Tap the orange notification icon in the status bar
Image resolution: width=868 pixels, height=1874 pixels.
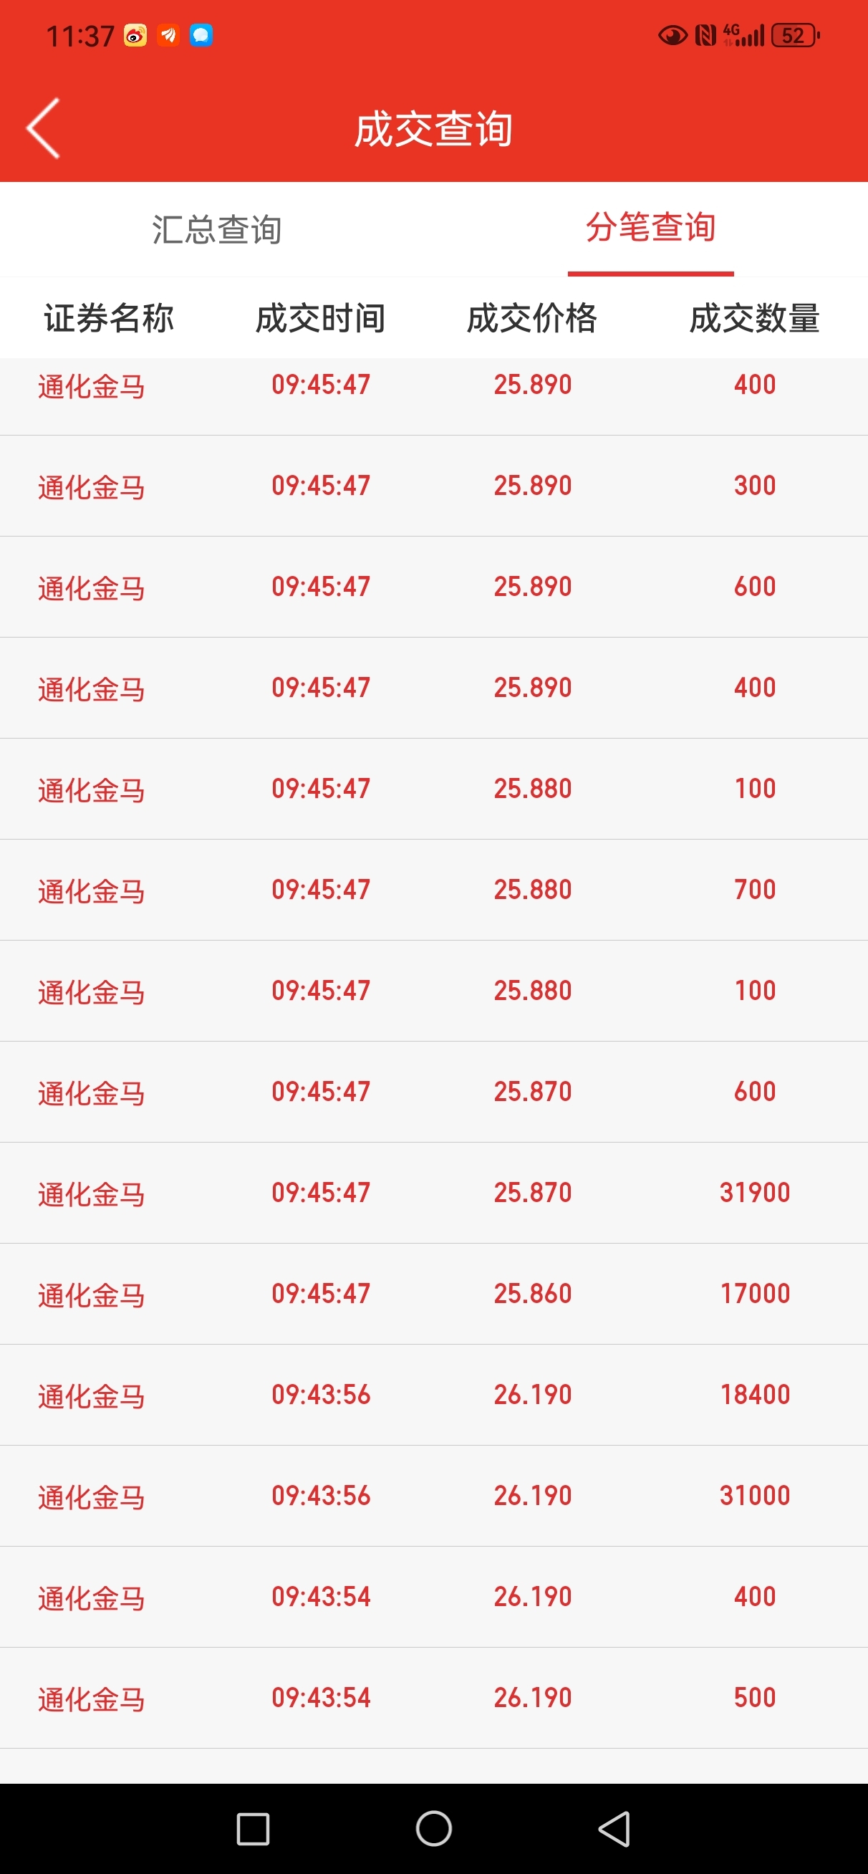(168, 35)
